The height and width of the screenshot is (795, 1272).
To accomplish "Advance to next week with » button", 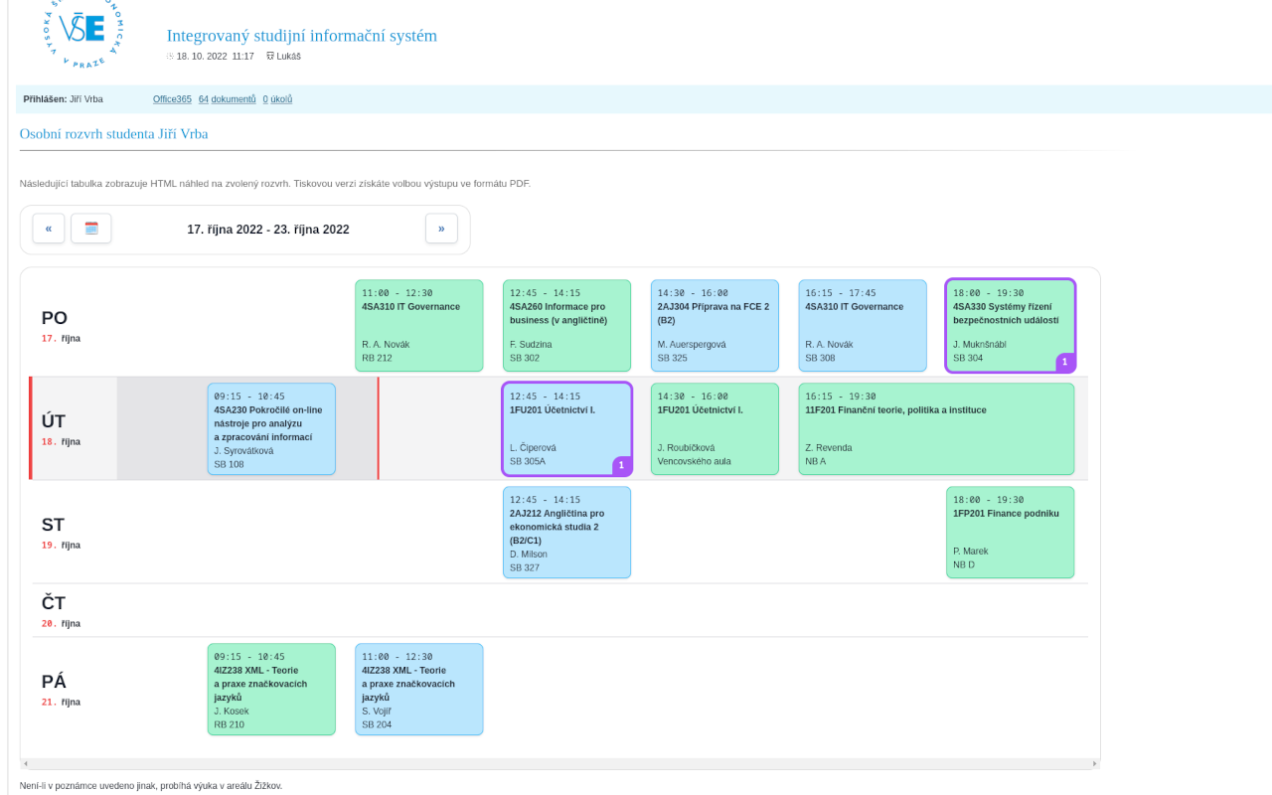I will pyautogui.click(x=441, y=229).
